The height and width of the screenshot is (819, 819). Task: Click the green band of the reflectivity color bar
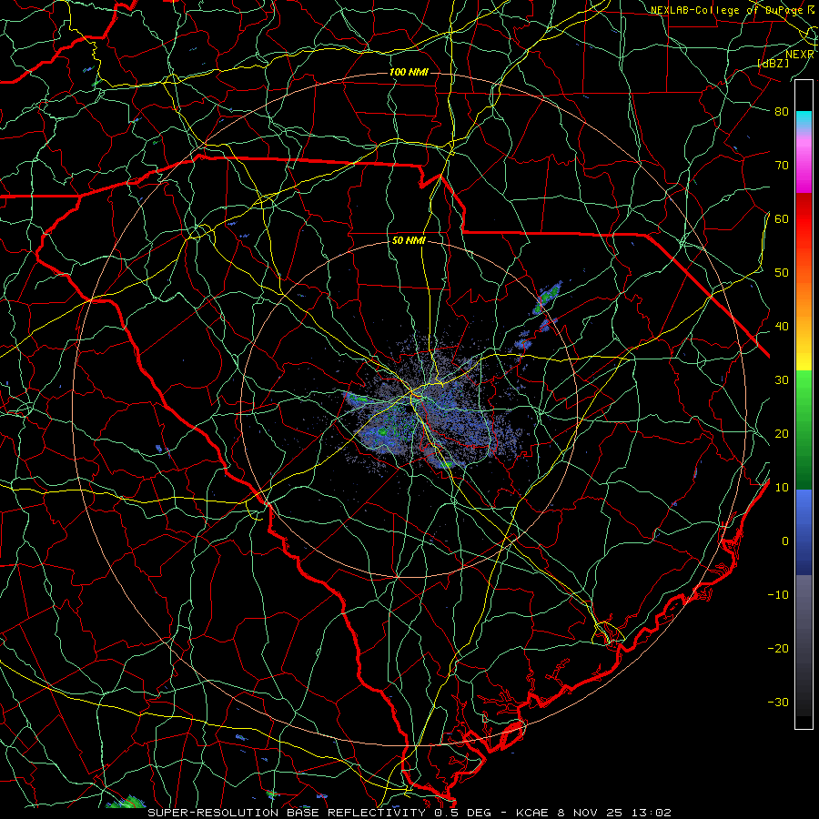[x=804, y=430]
